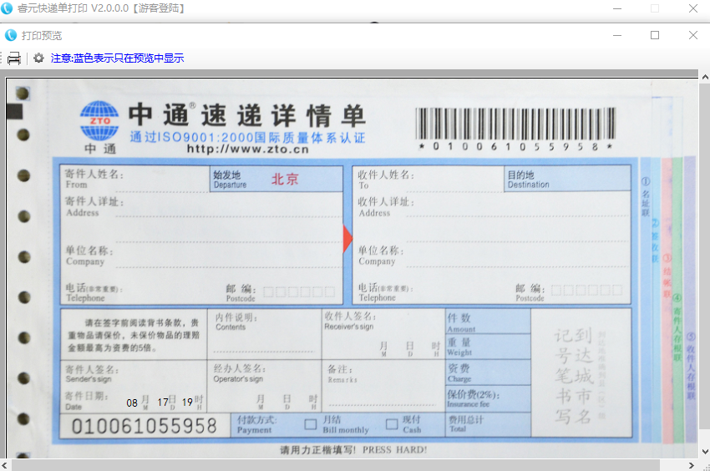Click the 件数 Amount field
The width and height of the screenshot is (710, 471).
coord(488,322)
